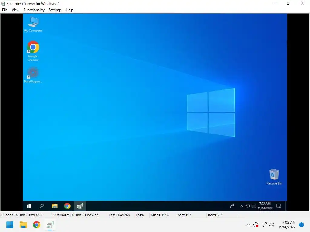The width and height of the screenshot is (310, 232).
Task: Open host notification badge
Action: (302, 225)
